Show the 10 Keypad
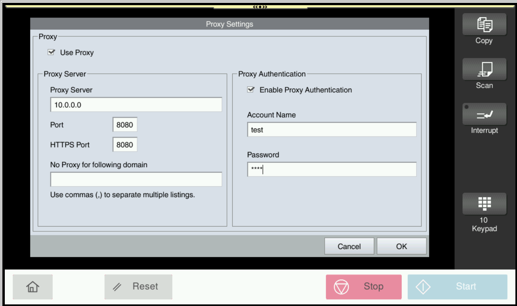517x306 pixels. point(484,204)
